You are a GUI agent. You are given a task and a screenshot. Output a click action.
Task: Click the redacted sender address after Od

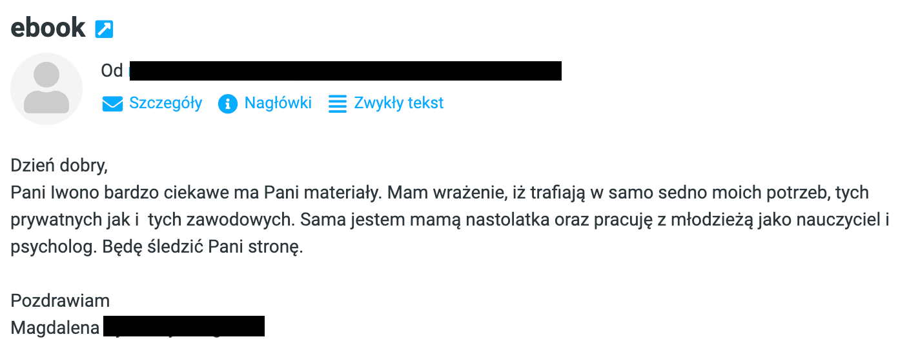pyautogui.click(x=345, y=71)
